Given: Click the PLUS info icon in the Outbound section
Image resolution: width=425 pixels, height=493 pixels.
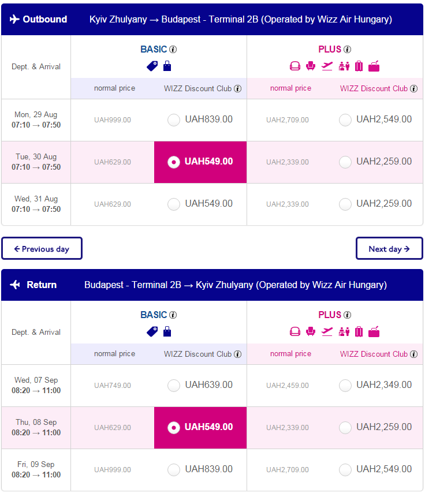Looking at the screenshot, I should [347, 50].
